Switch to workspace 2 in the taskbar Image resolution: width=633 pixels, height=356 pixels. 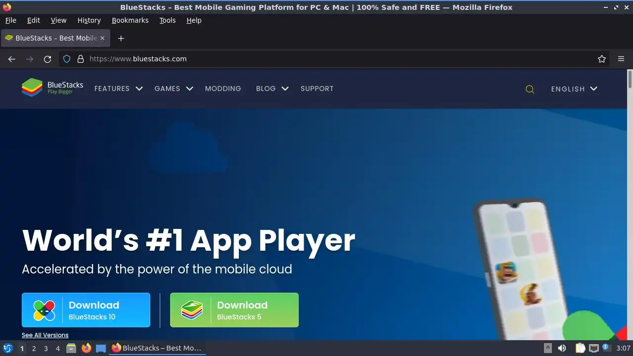coord(34,348)
